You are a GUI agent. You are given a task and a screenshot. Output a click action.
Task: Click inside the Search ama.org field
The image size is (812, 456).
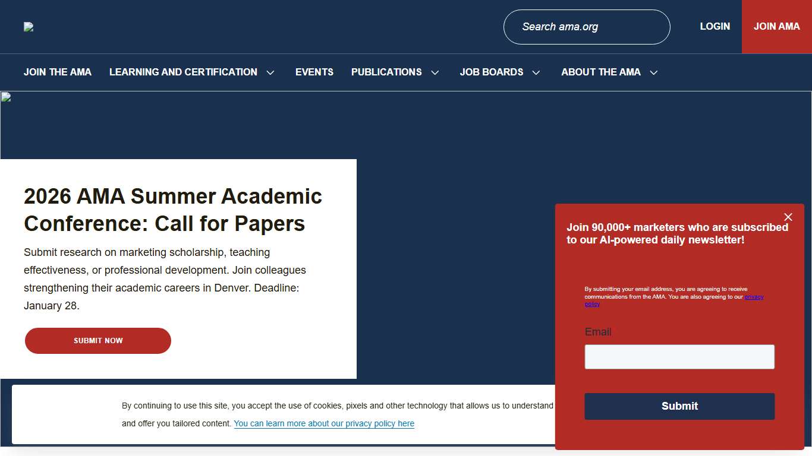point(586,27)
